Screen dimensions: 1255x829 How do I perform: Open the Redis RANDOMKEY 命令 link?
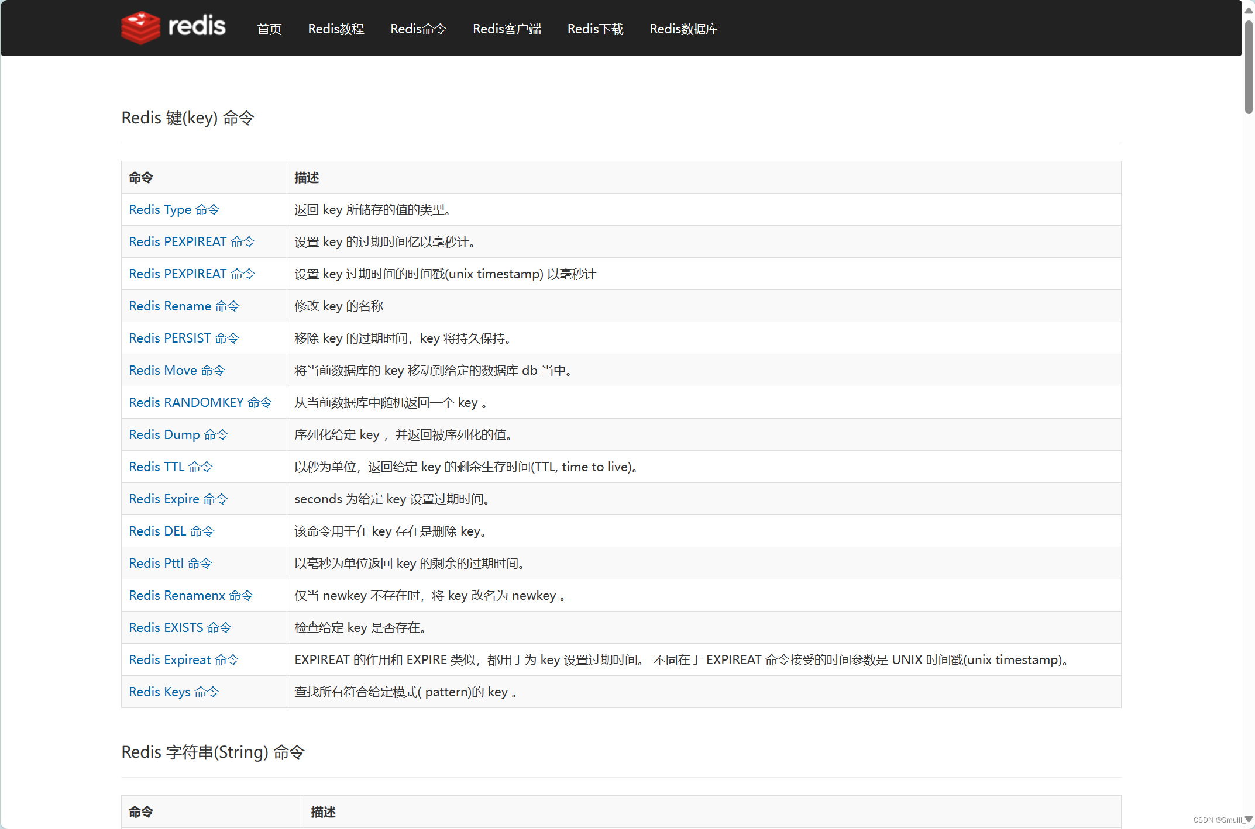[200, 402]
